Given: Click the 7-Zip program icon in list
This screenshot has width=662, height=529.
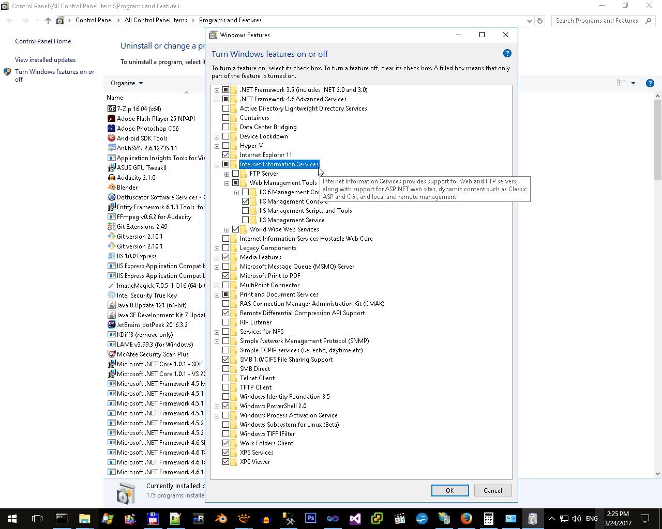Looking at the screenshot, I should pyautogui.click(x=111, y=108).
